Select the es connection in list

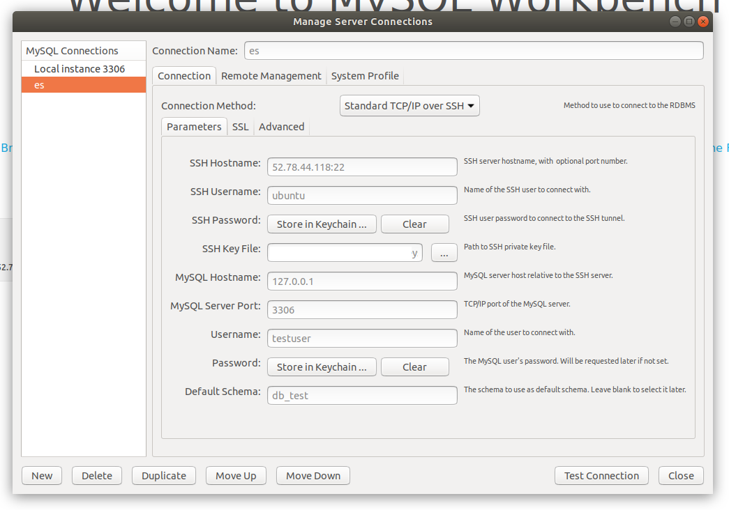coord(84,85)
